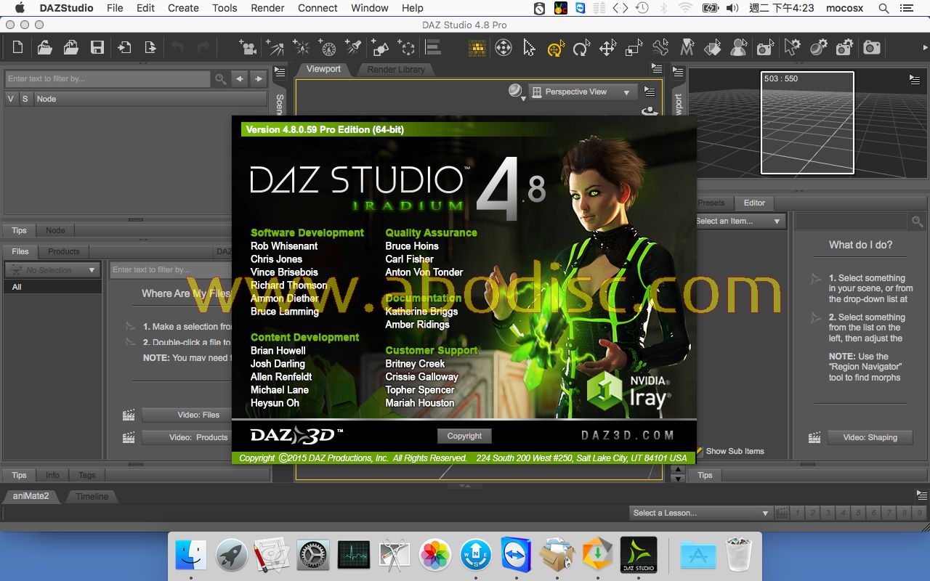
Task: Click the DAZ3D.COM link on splash
Action: point(628,436)
